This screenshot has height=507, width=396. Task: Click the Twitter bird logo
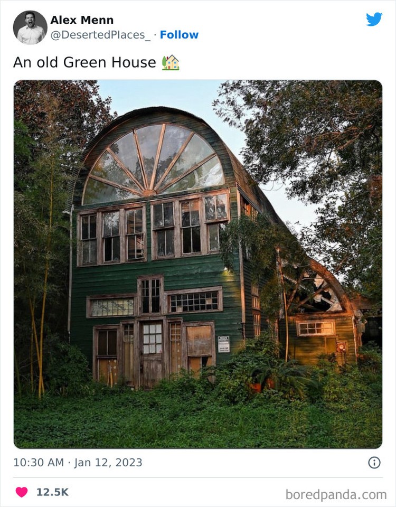(x=374, y=19)
